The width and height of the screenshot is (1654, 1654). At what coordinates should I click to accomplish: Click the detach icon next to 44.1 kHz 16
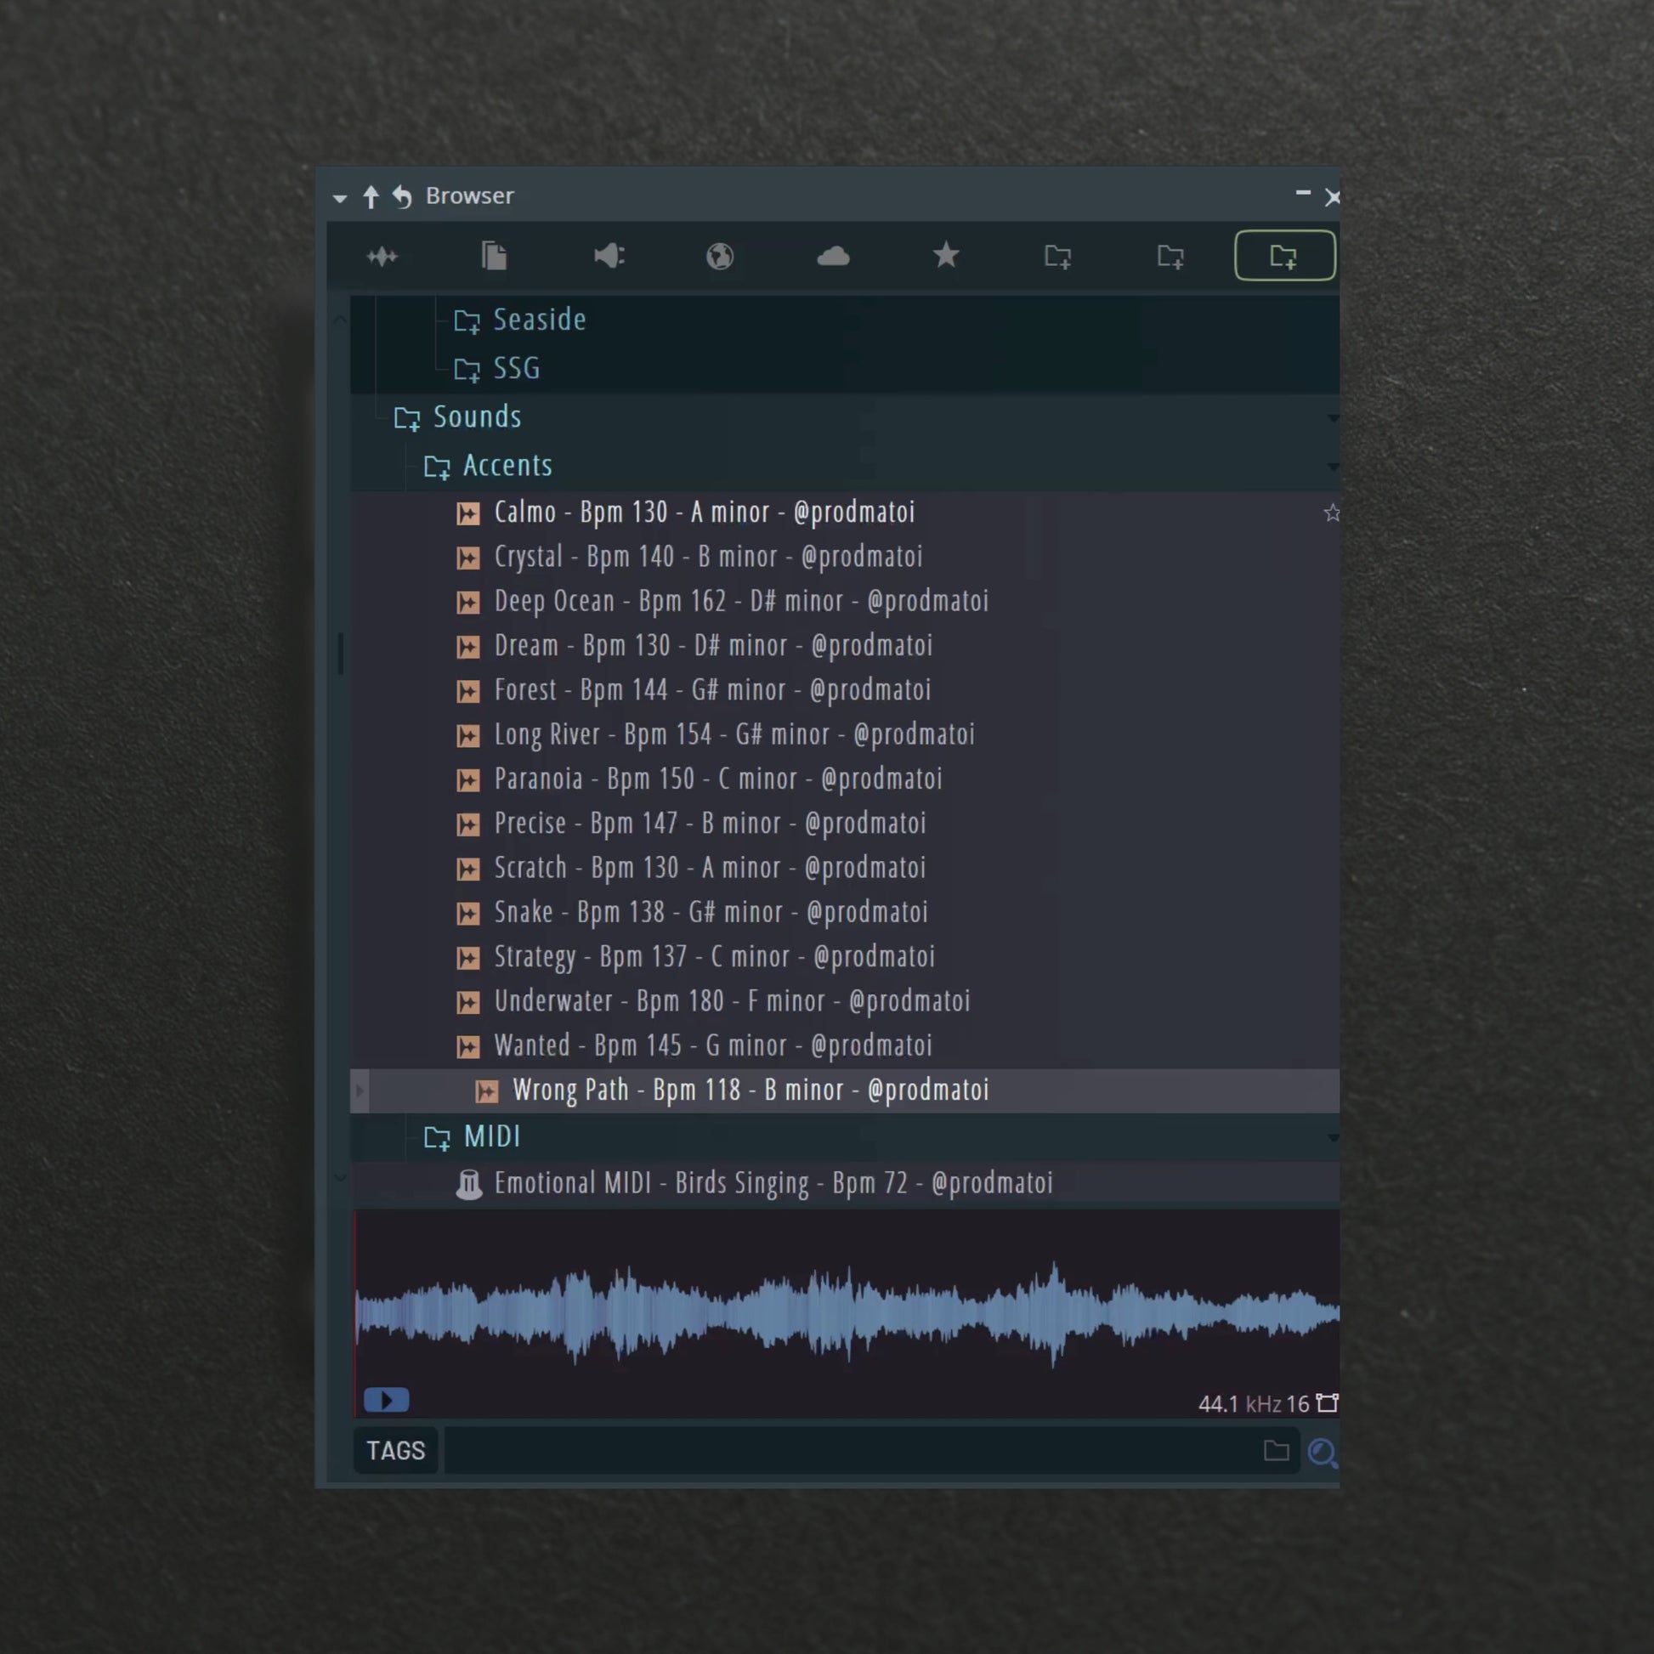click(1328, 1403)
